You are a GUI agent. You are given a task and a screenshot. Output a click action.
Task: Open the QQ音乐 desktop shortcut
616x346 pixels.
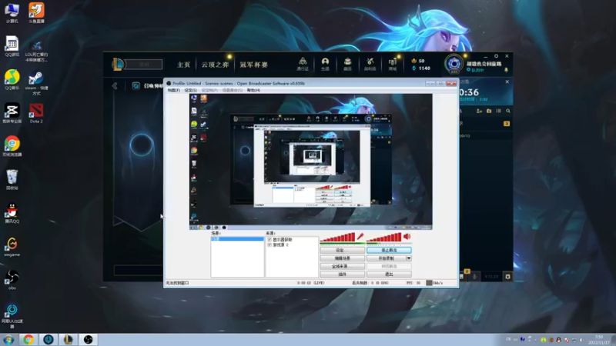(x=12, y=80)
